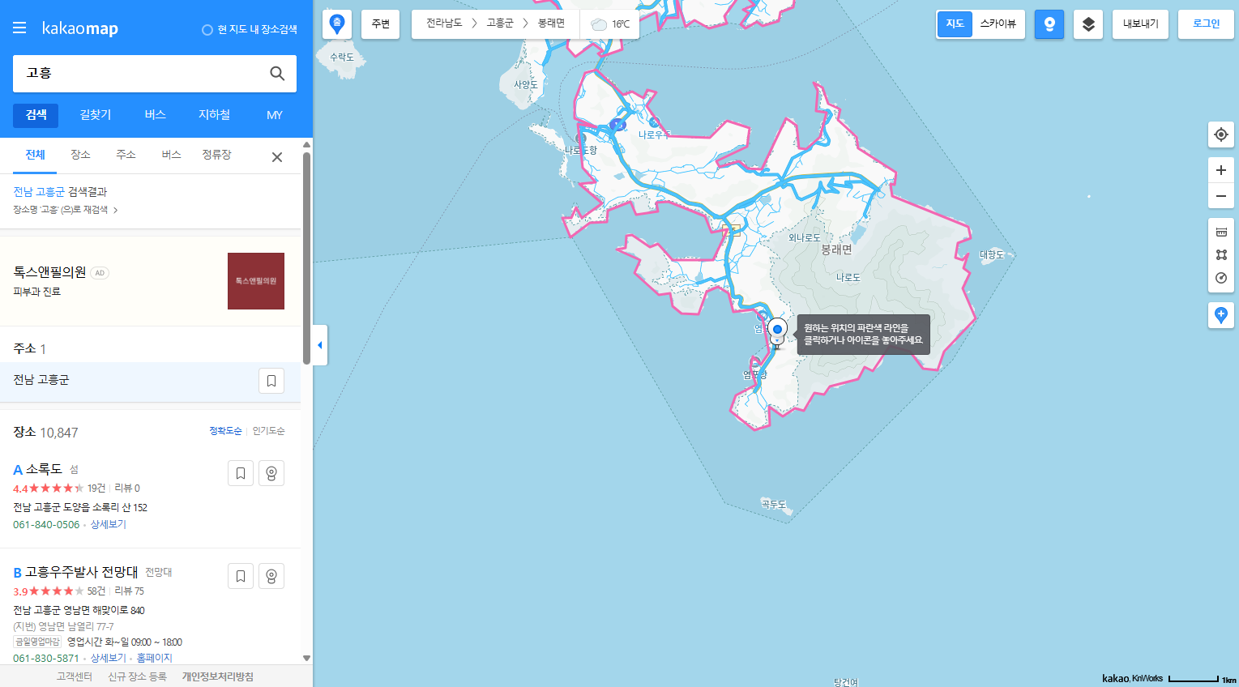The image size is (1239, 687).
Task: Open roadview for 고흥우주발사 전망대
Action: 271,576
